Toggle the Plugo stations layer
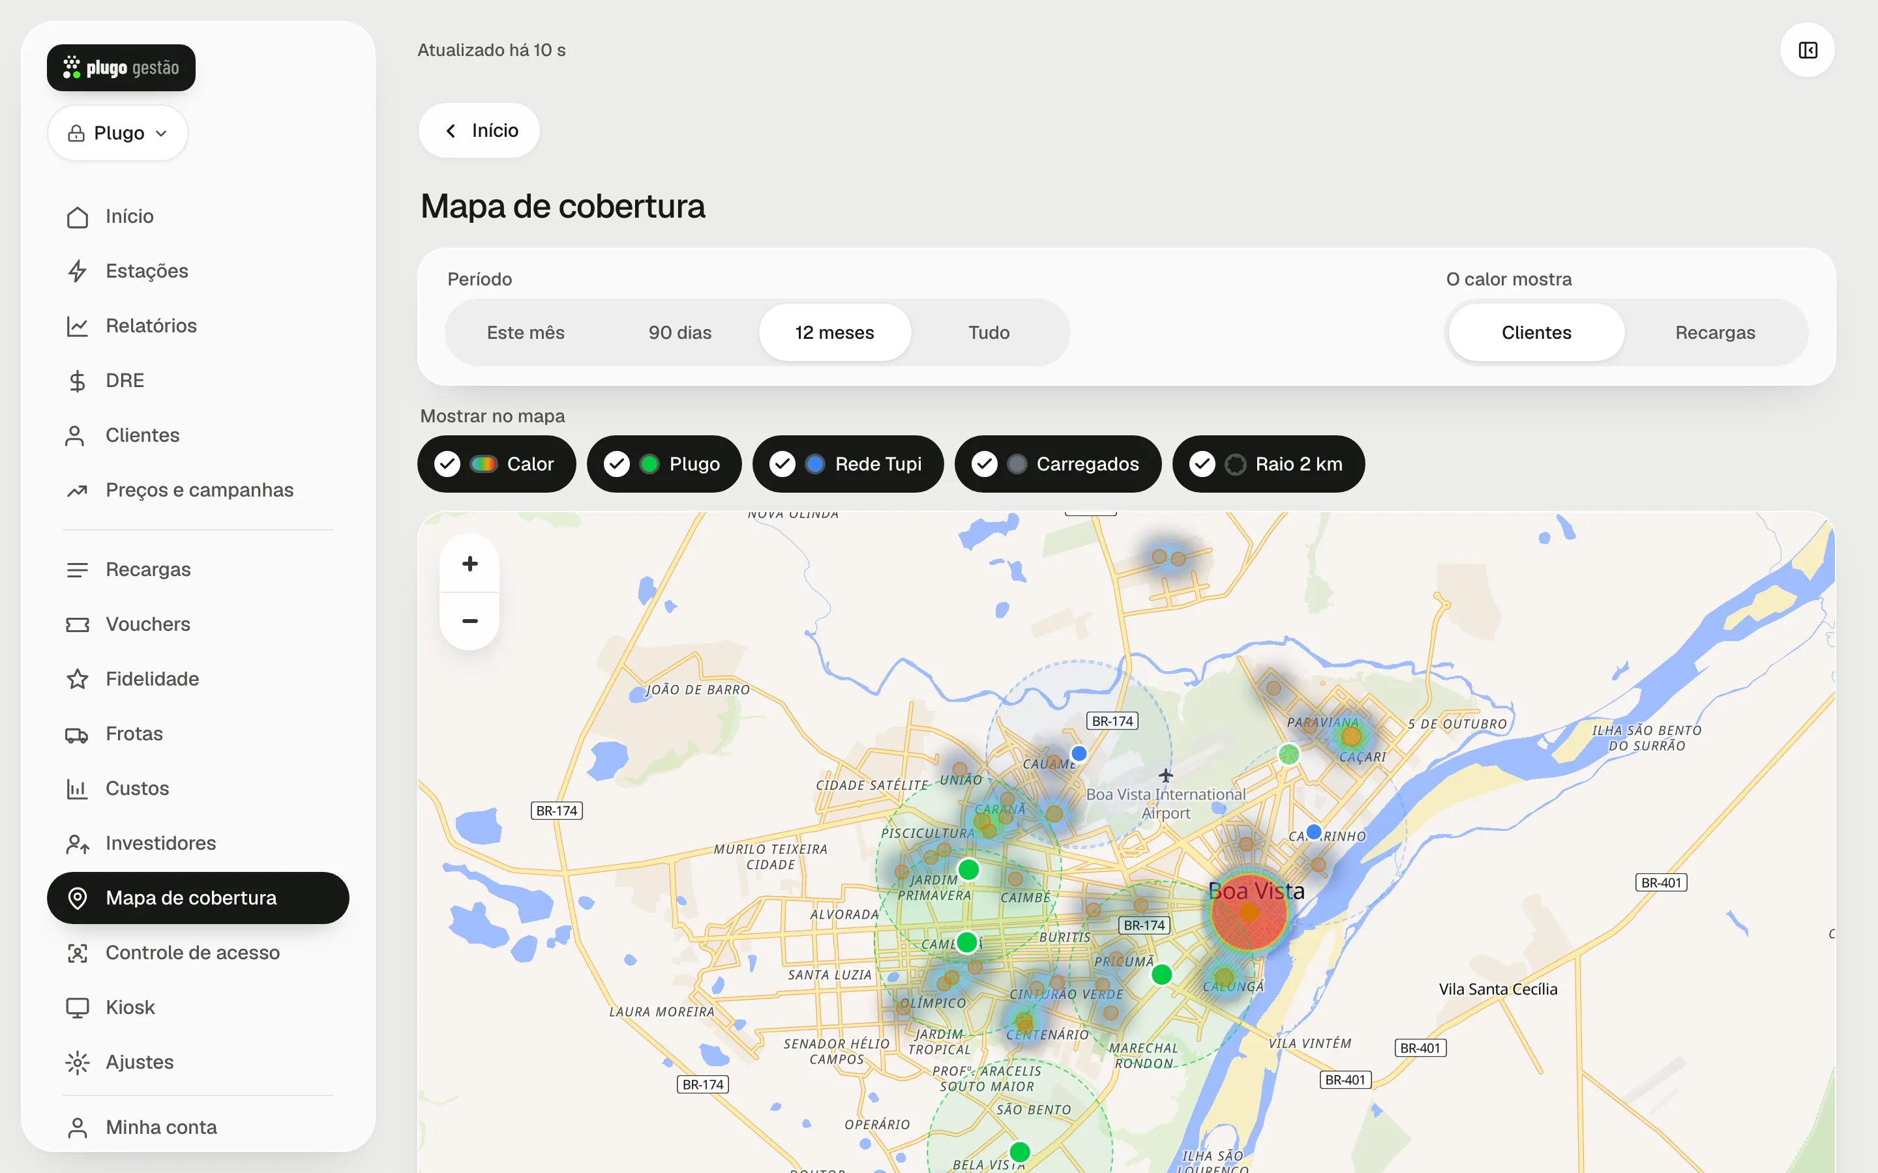Viewport: 1878px width, 1173px height. pyautogui.click(x=664, y=464)
